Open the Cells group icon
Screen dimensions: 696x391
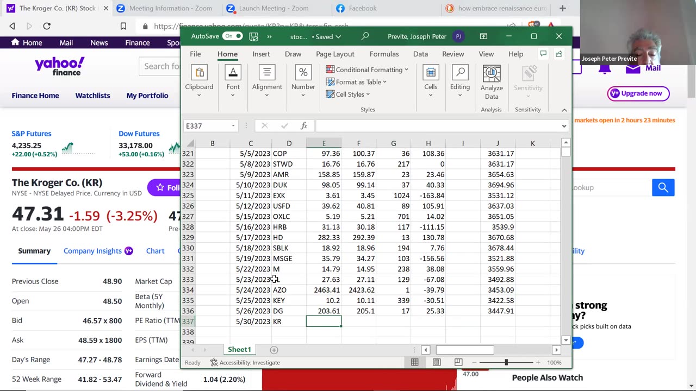[431, 72]
